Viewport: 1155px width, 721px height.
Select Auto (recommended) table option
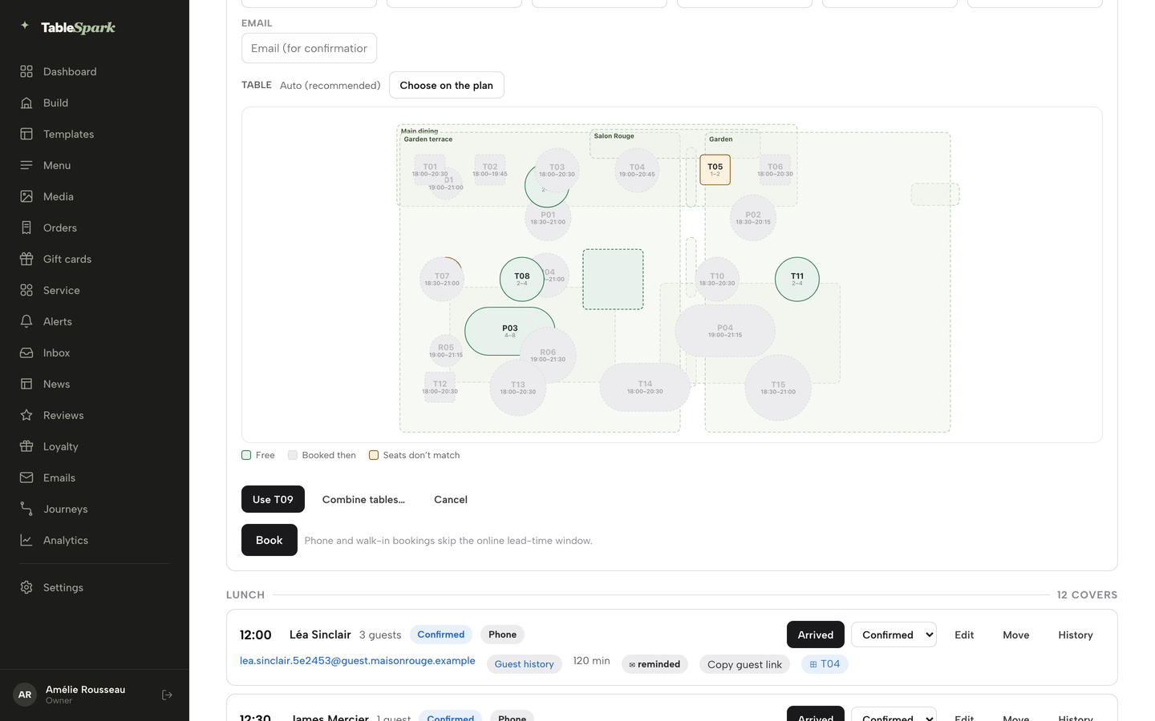330,85
